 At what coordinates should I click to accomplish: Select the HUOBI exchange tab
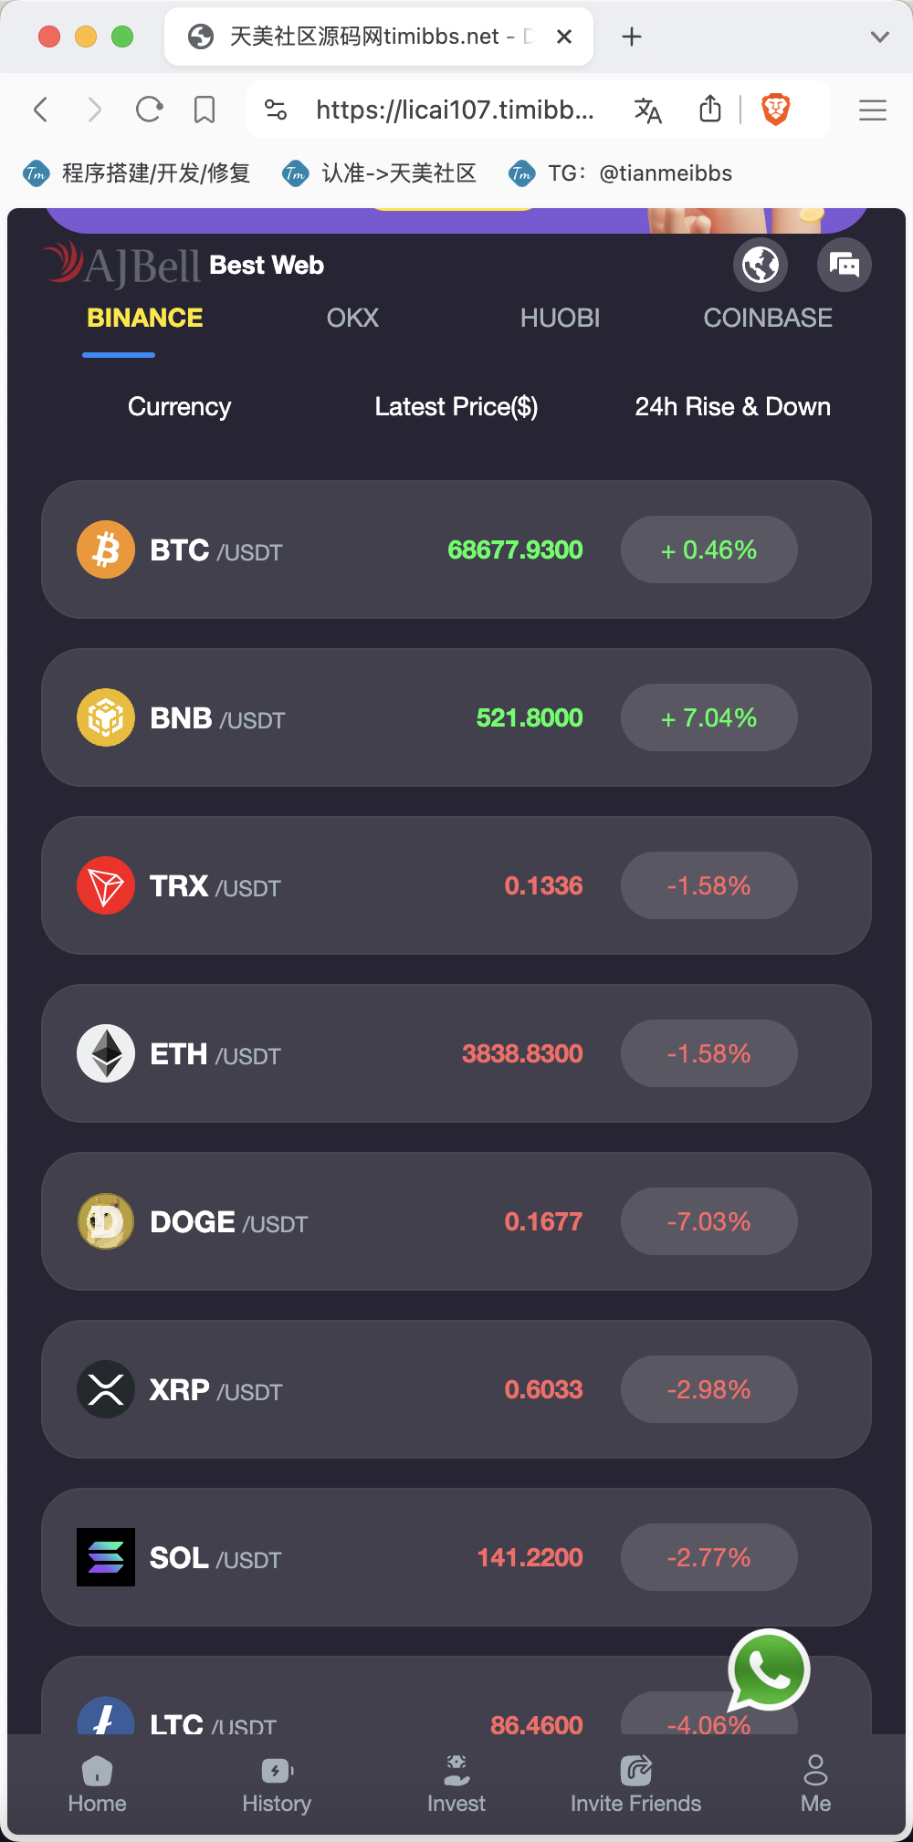(560, 318)
